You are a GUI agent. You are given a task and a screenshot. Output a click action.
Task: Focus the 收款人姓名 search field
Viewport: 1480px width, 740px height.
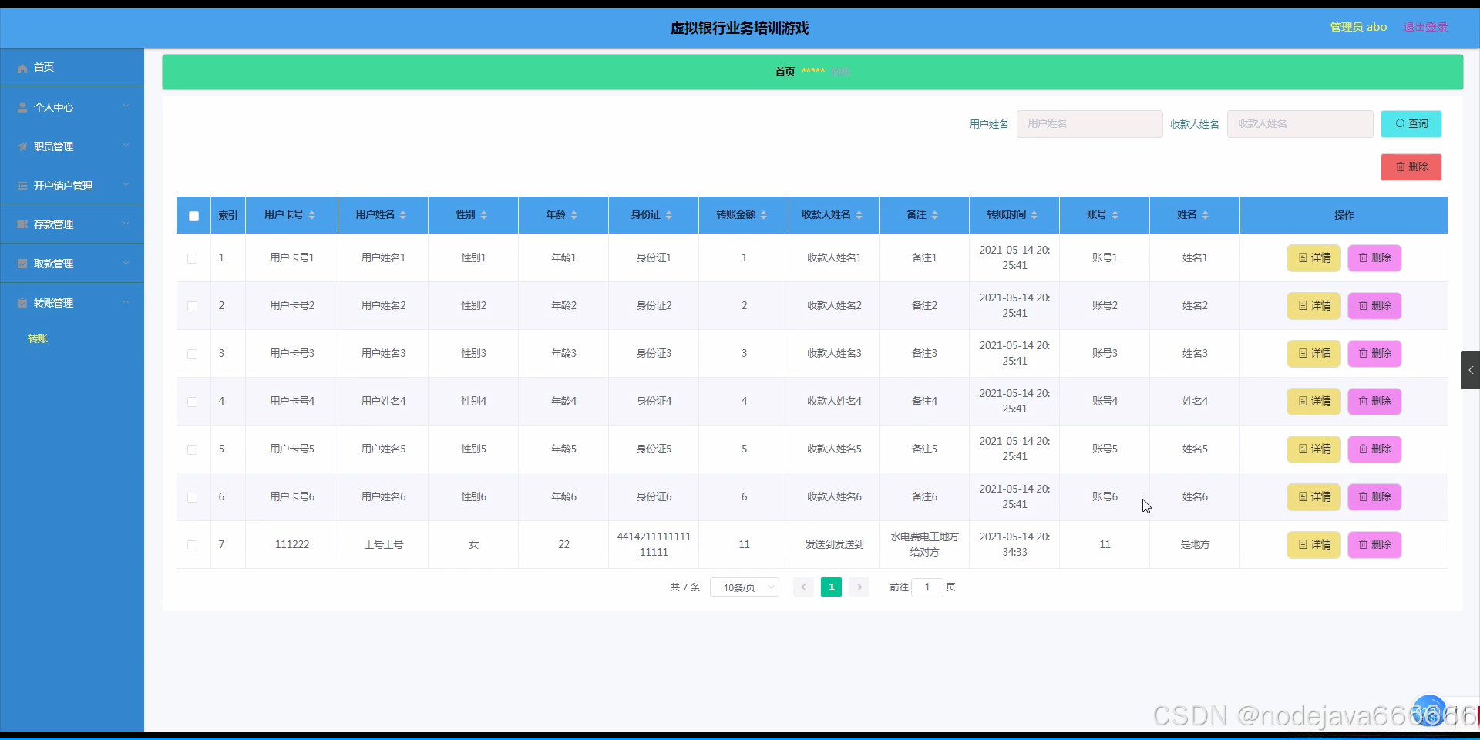(x=1300, y=124)
